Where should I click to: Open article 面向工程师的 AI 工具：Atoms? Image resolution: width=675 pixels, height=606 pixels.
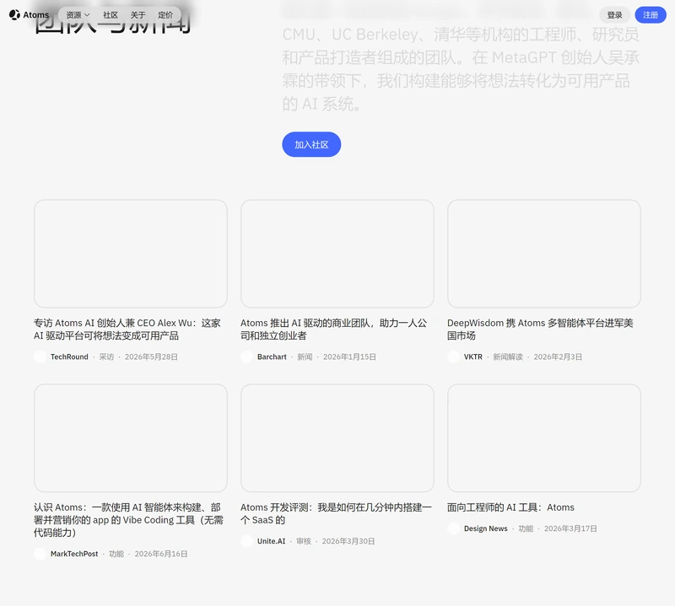510,507
